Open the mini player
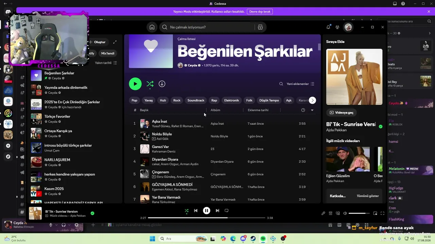This screenshot has height=244, width=435. pyautogui.click(x=375, y=213)
